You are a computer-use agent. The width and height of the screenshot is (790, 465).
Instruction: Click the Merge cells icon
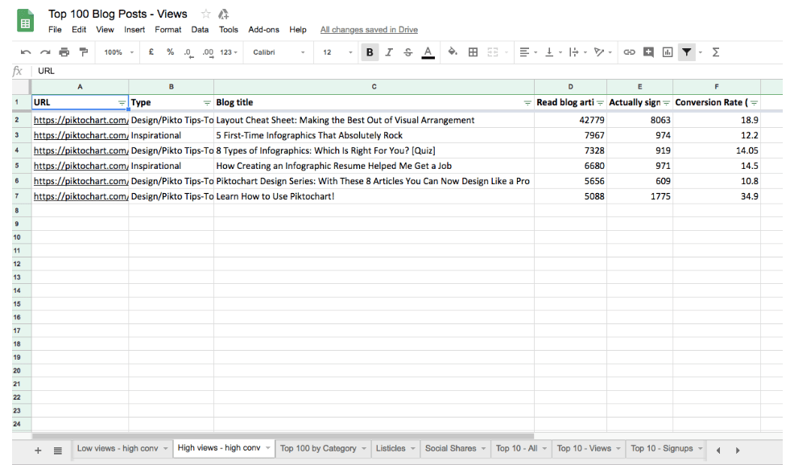(493, 51)
